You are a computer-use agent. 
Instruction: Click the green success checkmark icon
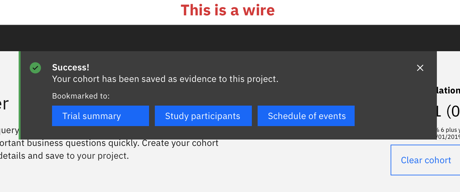click(x=35, y=68)
